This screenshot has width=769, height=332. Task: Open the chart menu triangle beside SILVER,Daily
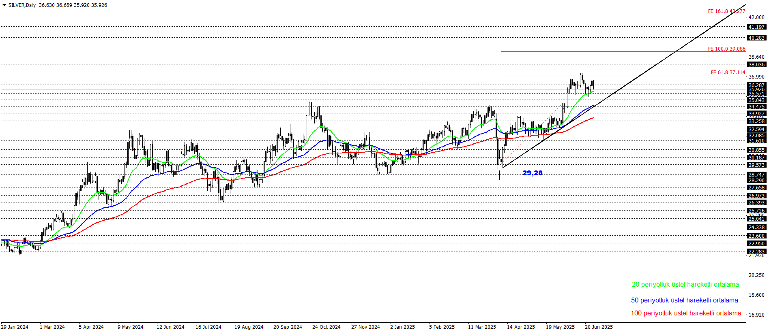[x=4, y=5]
